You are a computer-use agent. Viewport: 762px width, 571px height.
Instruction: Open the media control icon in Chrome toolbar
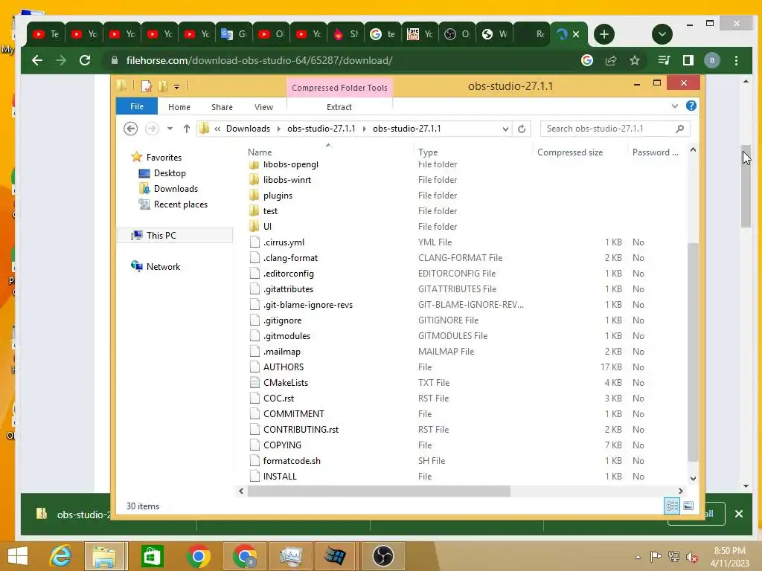pos(664,60)
